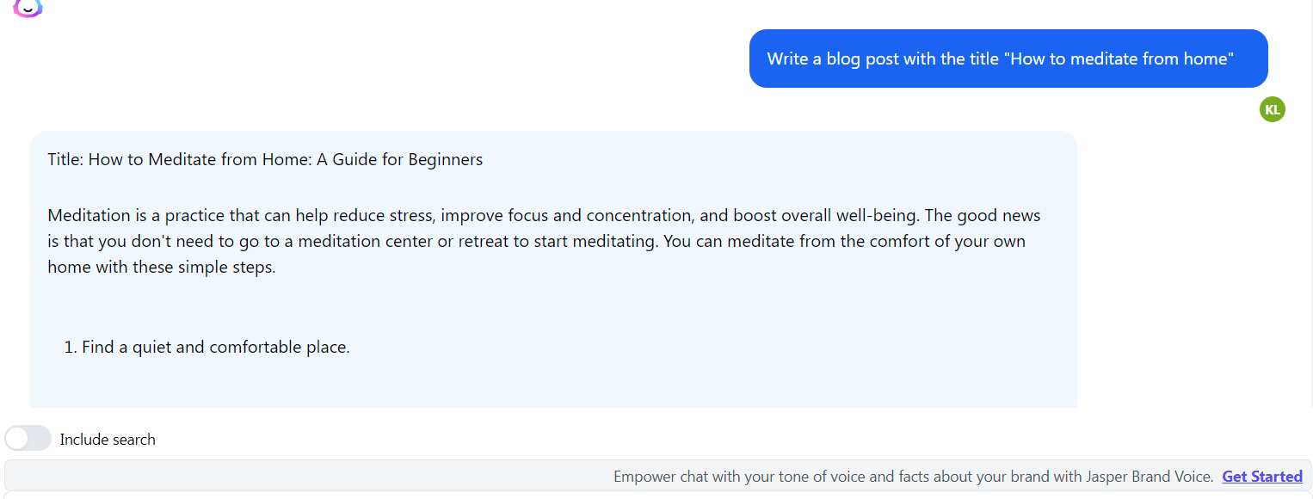Click the meditation introduction paragraph
Viewport: 1313px width, 499px height.
pyautogui.click(x=542, y=241)
